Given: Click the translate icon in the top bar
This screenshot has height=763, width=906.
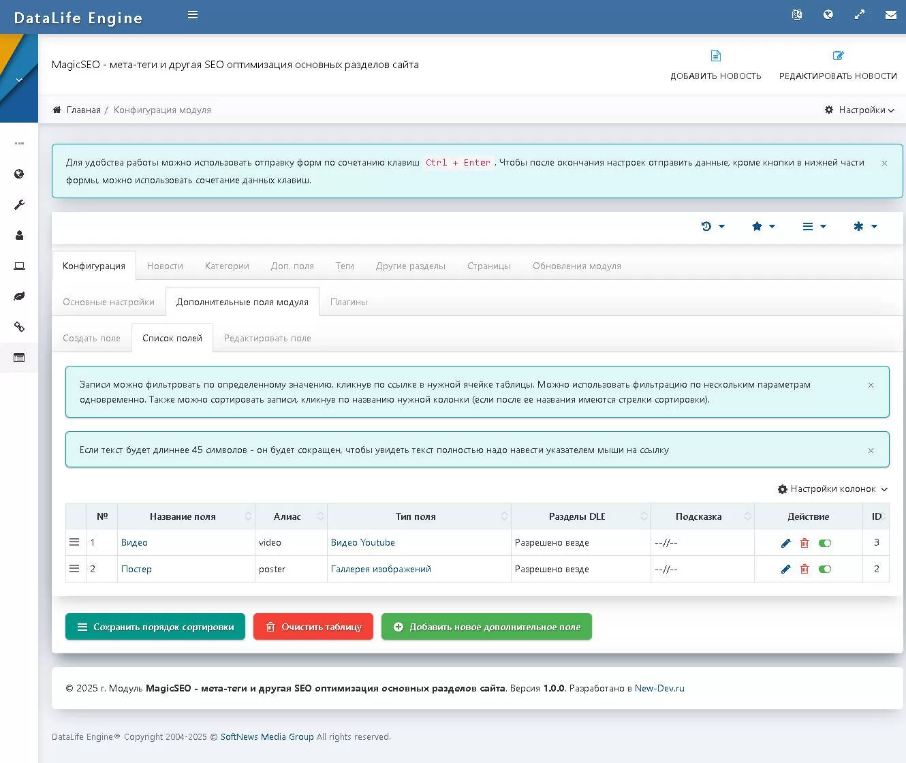Looking at the screenshot, I should (797, 14).
